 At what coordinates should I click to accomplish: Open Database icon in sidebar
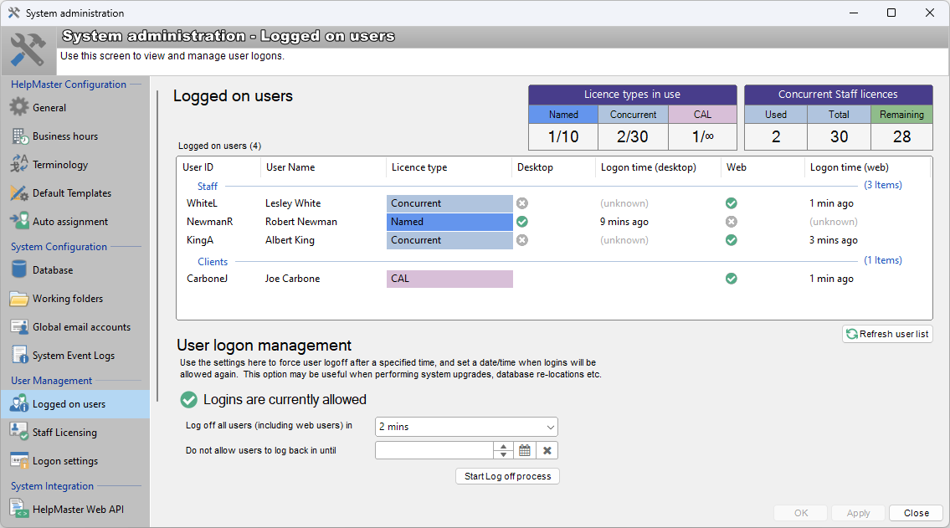pos(18,269)
